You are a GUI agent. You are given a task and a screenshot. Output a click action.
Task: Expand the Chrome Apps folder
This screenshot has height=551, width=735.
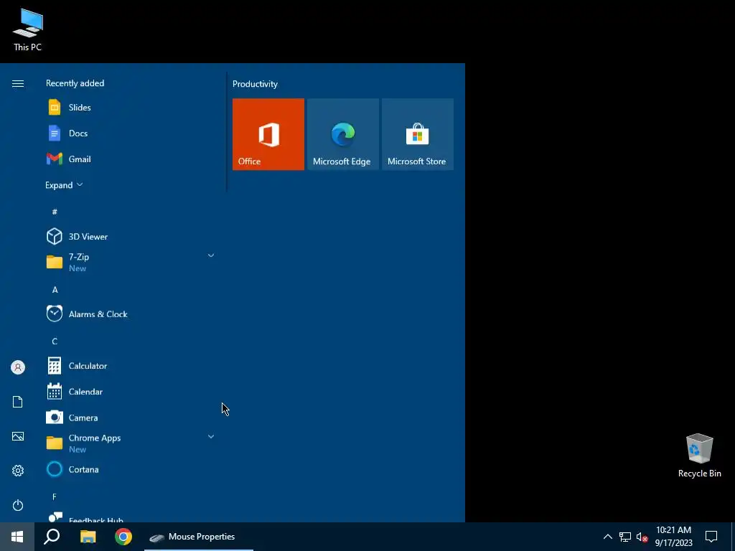point(131,443)
